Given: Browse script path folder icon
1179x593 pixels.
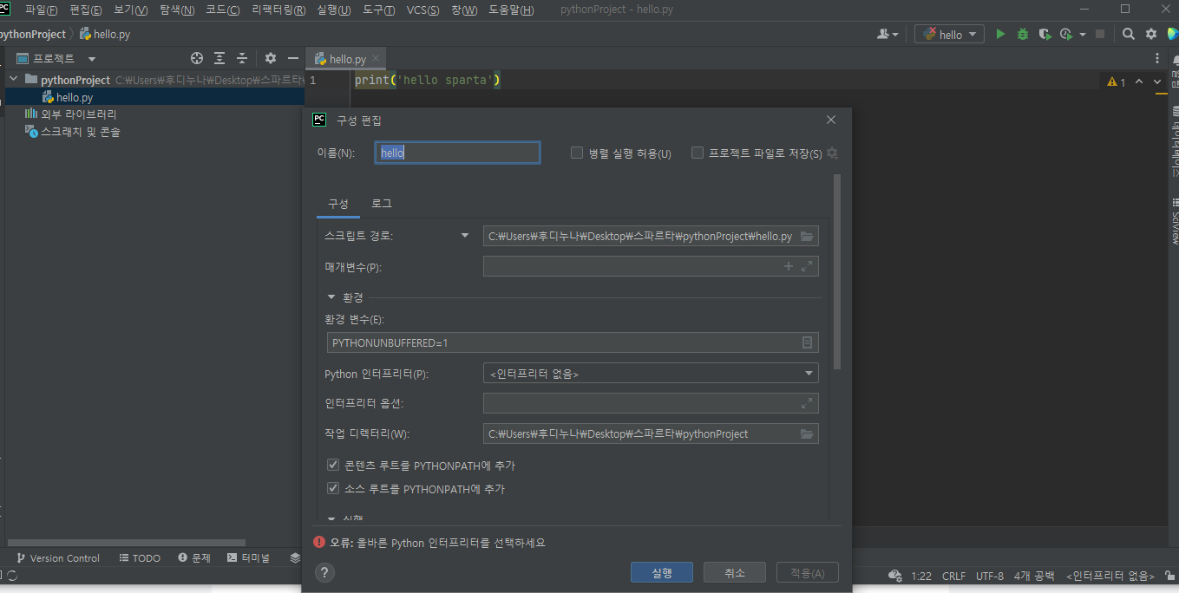Looking at the screenshot, I should point(807,236).
